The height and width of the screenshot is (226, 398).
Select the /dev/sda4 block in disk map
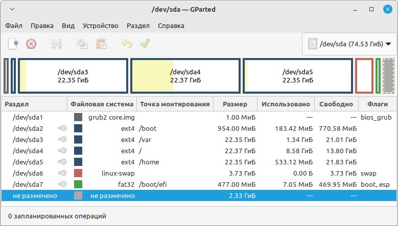click(x=185, y=76)
